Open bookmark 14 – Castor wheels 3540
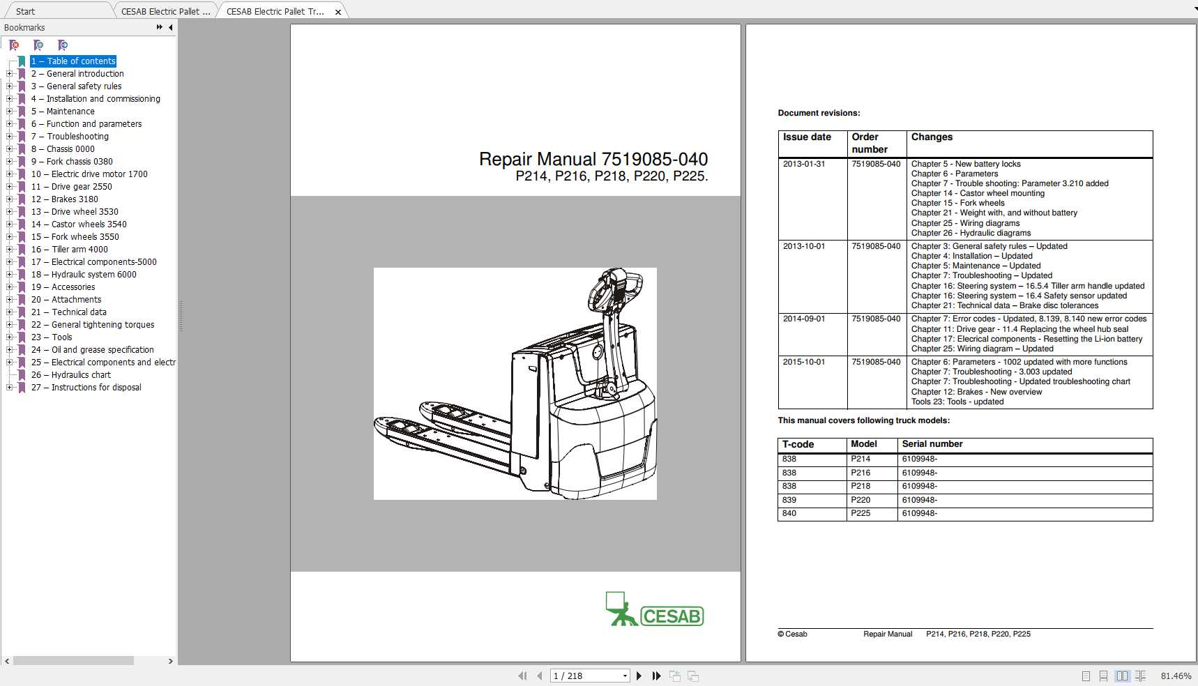 click(x=79, y=224)
